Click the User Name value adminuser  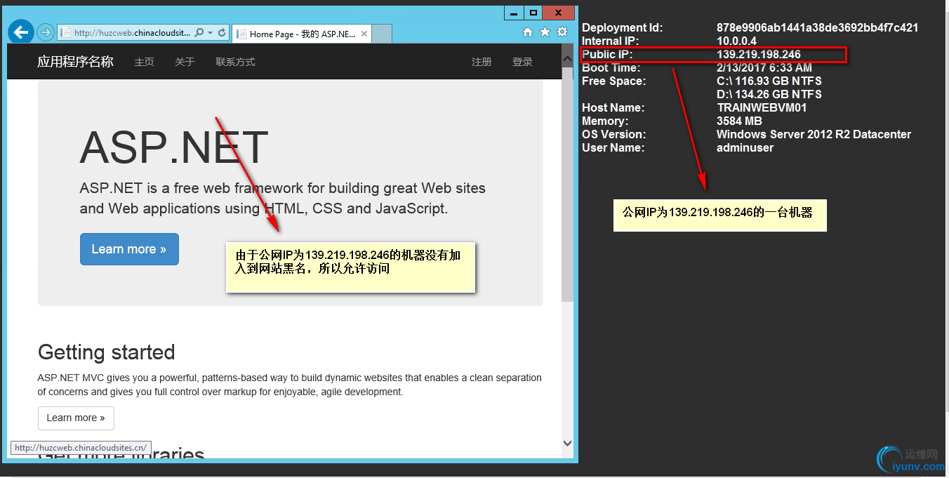coord(745,147)
